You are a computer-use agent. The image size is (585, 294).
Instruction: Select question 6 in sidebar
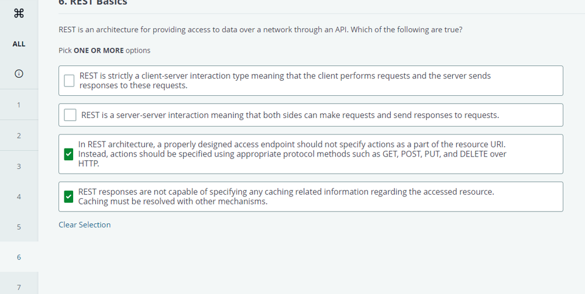coord(19,257)
